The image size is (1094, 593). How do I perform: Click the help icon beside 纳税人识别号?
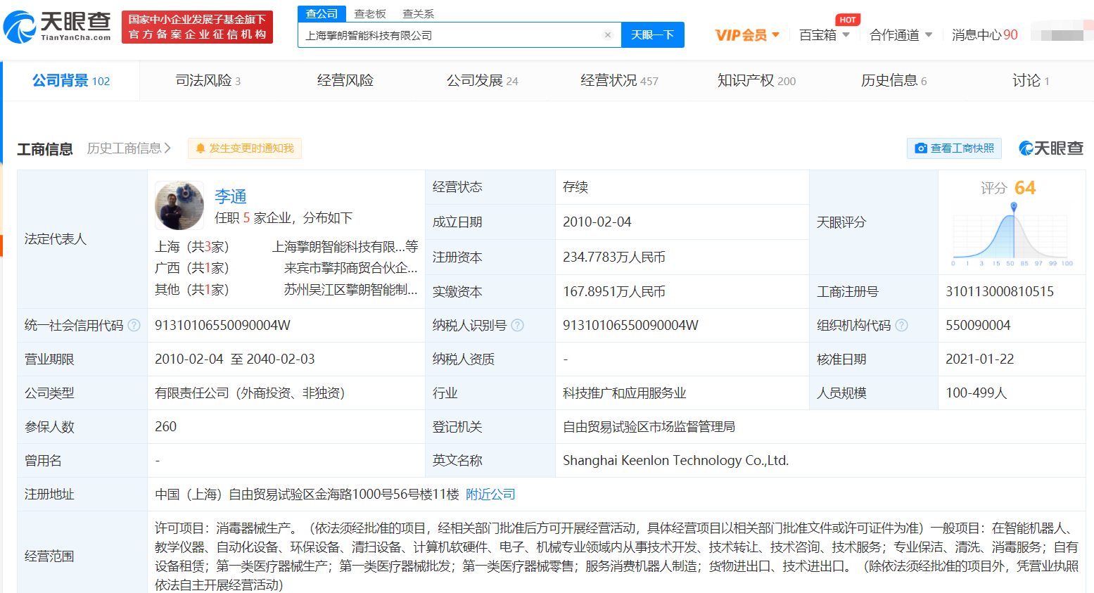click(518, 325)
